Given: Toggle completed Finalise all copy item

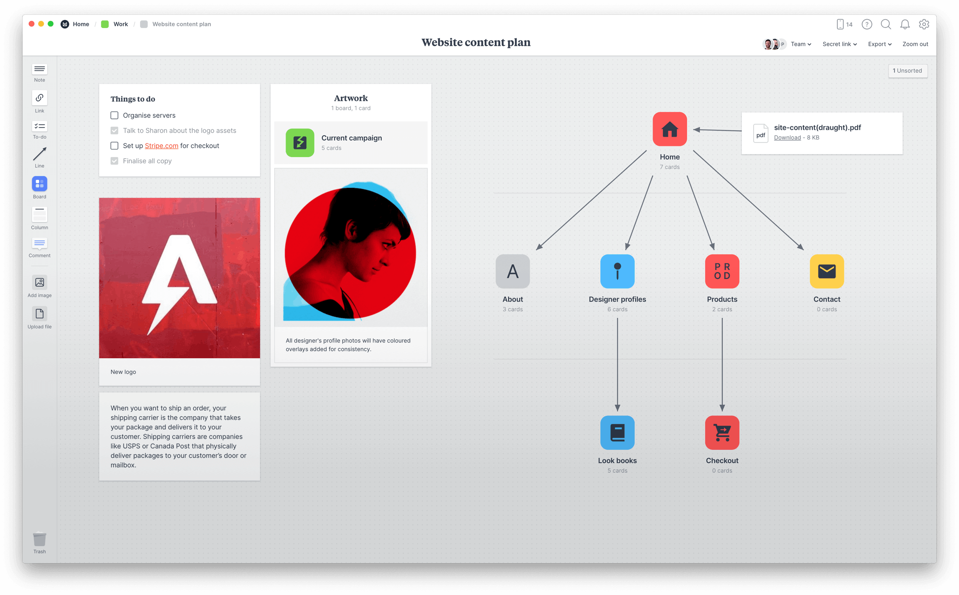Looking at the screenshot, I should click(x=115, y=161).
